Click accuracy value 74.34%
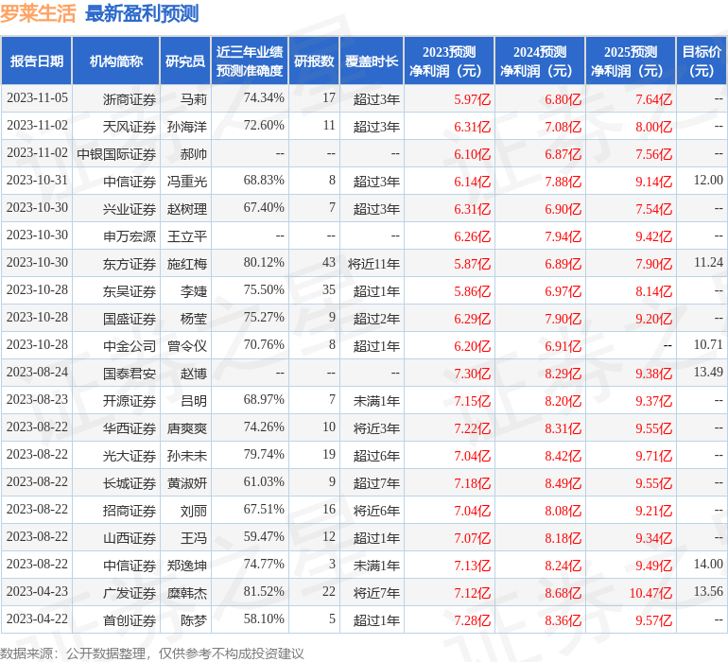 click(264, 98)
